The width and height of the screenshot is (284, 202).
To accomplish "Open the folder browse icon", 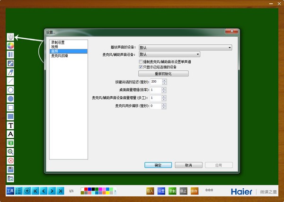I will pyautogui.click(x=10, y=178).
